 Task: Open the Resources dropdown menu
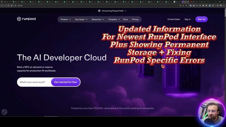[98, 19]
